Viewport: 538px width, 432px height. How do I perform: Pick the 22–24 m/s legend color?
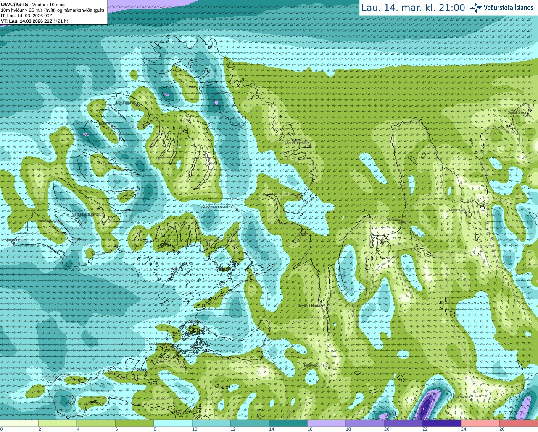(442, 423)
